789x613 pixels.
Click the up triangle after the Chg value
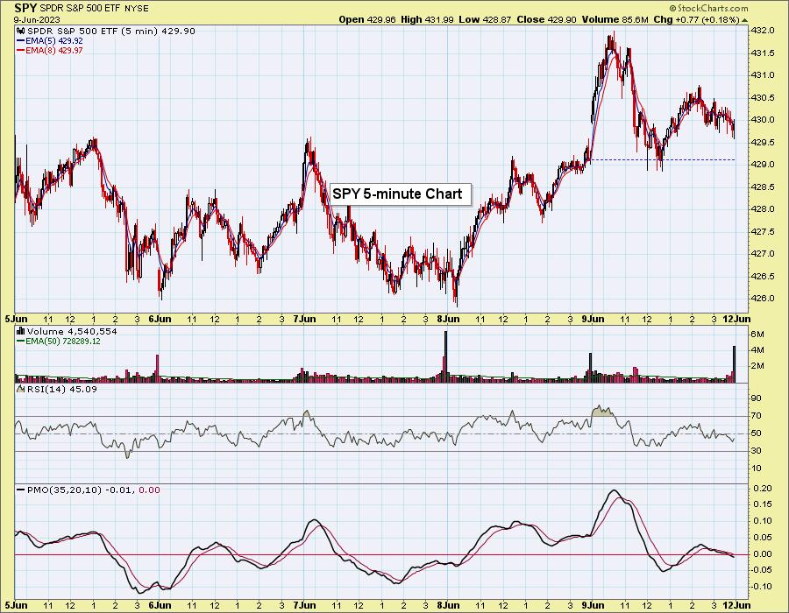[x=744, y=20]
